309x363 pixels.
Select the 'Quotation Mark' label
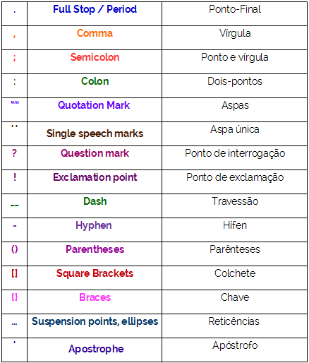coord(94,105)
